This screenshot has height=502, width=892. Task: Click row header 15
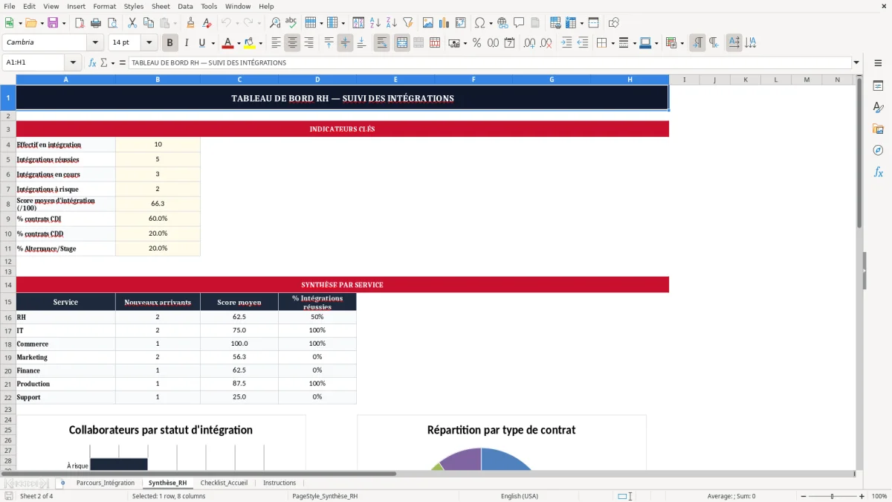(8, 302)
